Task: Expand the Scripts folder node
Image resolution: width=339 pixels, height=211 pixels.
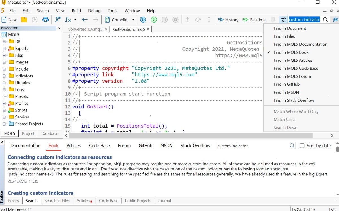Action: coord(4,110)
